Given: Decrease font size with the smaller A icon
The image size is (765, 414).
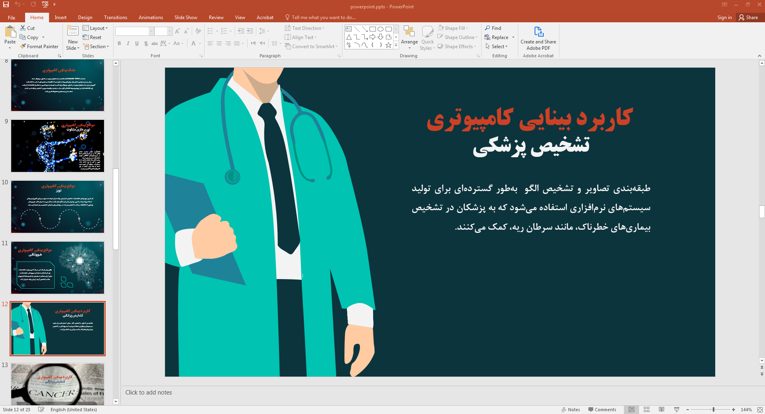Looking at the screenshot, I should [x=186, y=31].
